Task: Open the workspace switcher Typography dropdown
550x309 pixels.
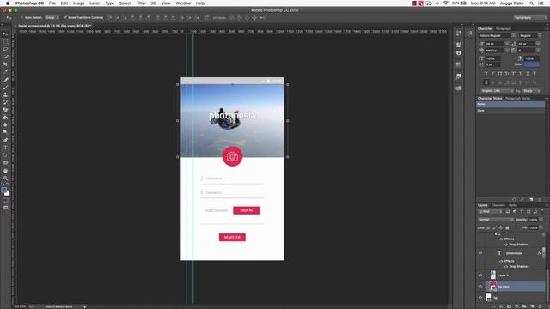Action: 529,17
